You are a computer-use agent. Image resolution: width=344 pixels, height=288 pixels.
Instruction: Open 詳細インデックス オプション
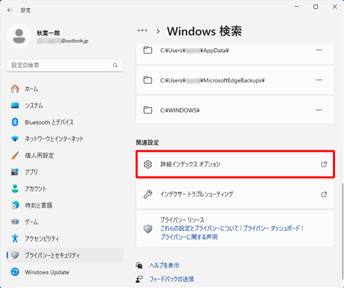[x=235, y=164]
